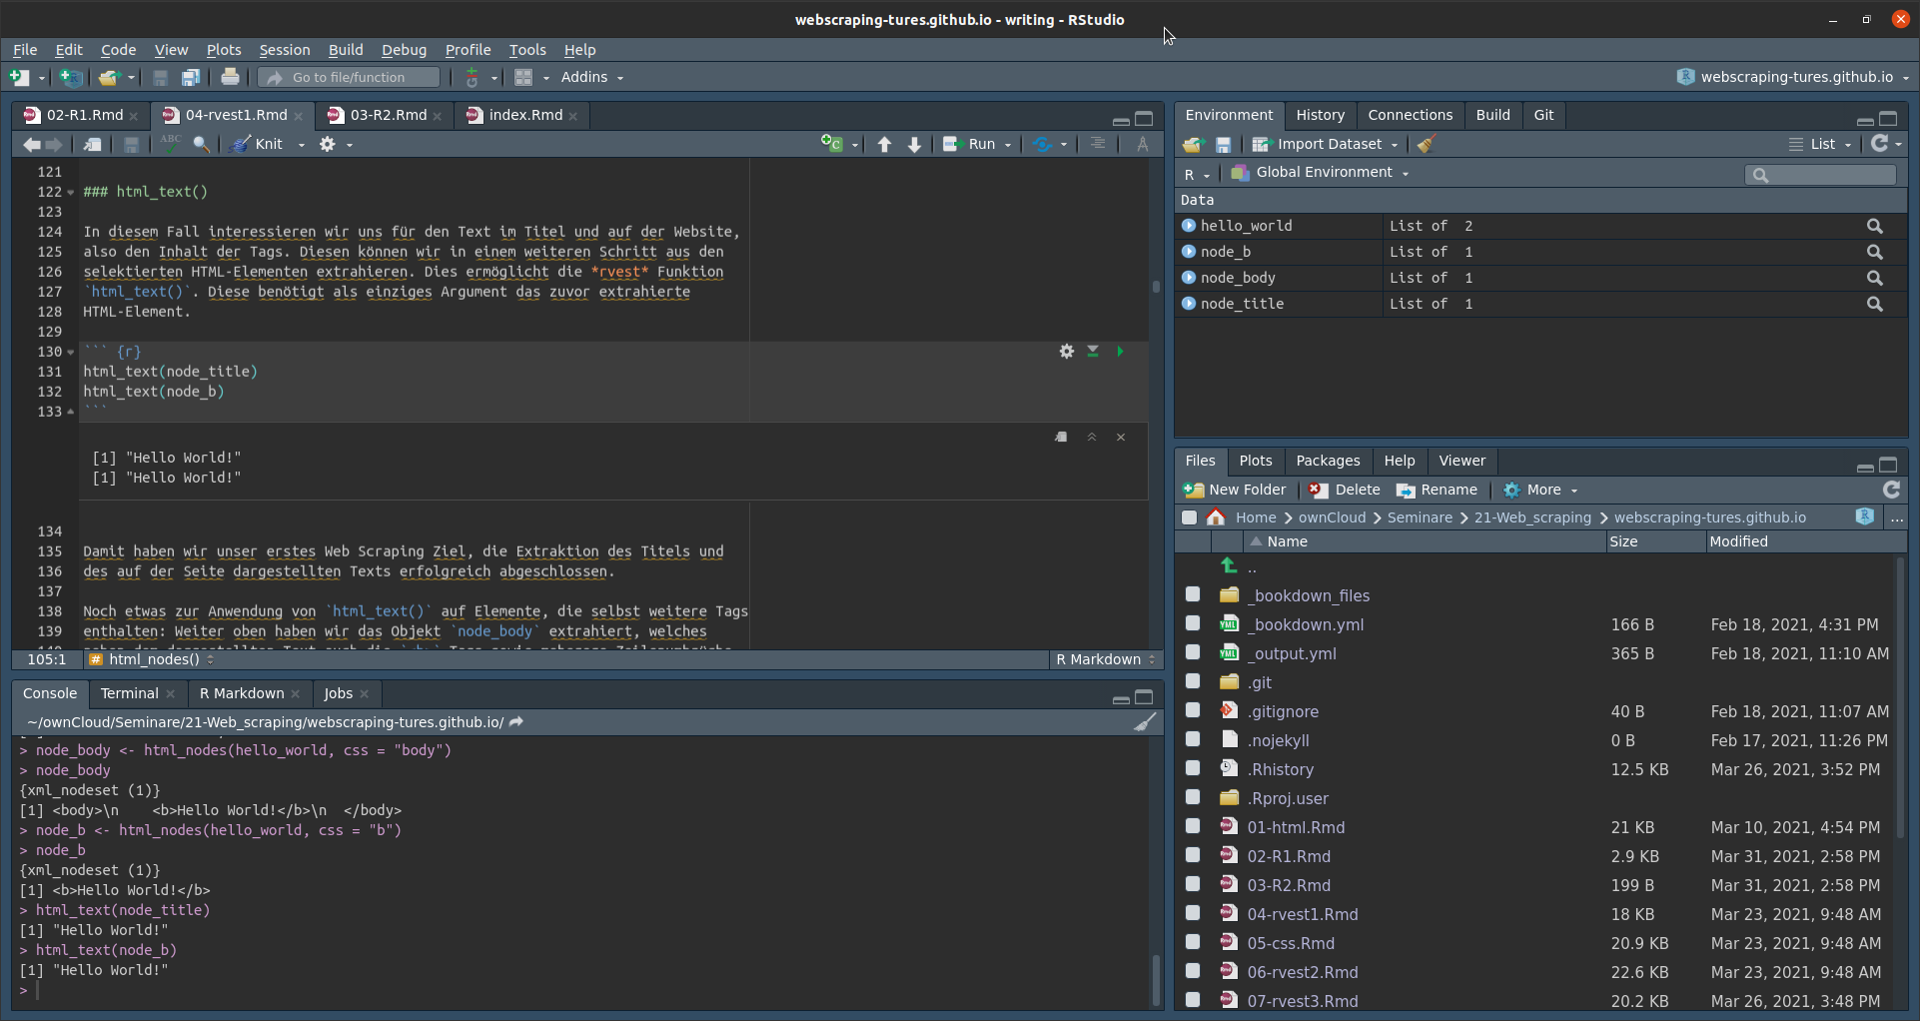Switch to the 03-R2.Rmd editor tab

(389, 115)
